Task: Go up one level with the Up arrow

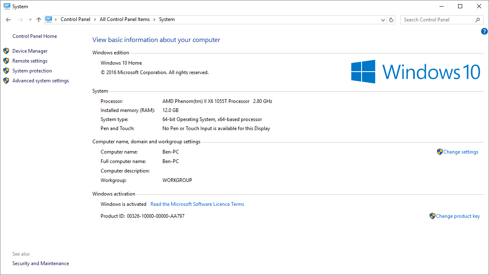Action: [x=39, y=20]
